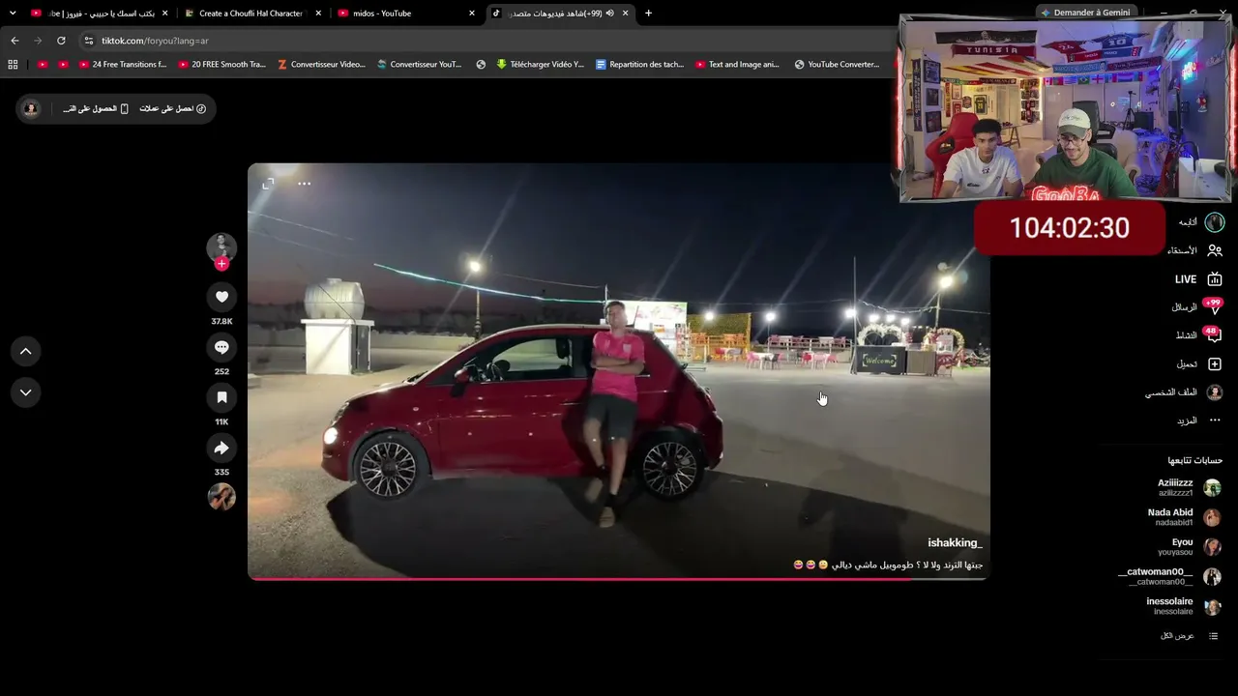
Task: Click the get coins (احصل على عملات) button
Action: (x=173, y=108)
